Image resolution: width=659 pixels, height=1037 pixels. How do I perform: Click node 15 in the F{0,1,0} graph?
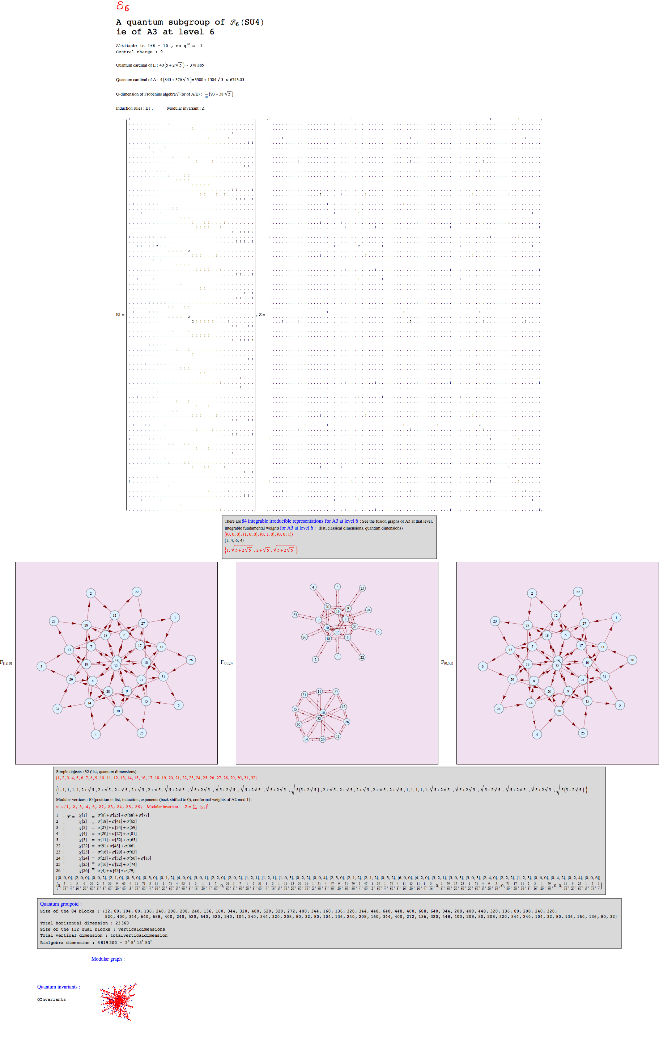[x=295, y=709]
